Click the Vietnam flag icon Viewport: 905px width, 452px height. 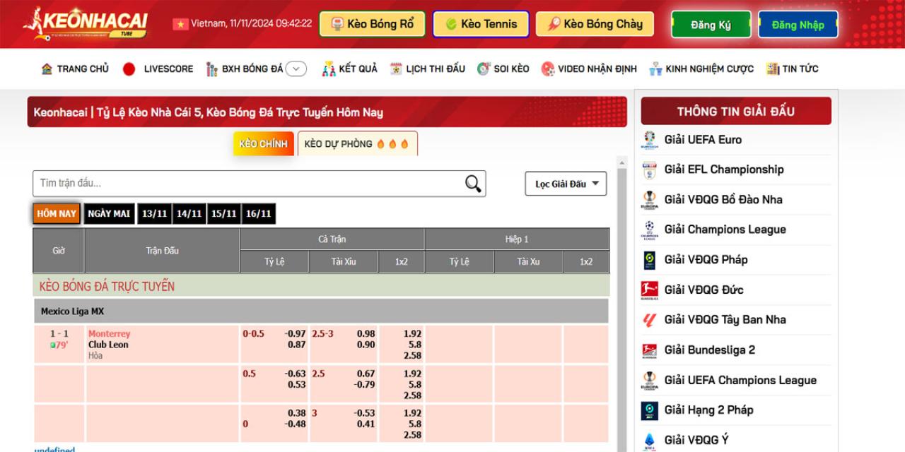pyautogui.click(x=180, y=24)
